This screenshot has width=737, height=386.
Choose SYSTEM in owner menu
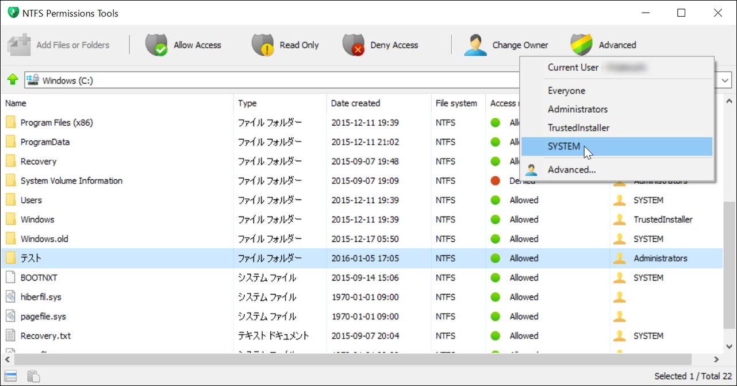pyautogui.click(x=617, y=146)
